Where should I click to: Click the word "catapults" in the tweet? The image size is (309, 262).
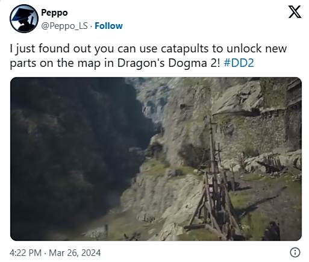click(x=184, y=49)
